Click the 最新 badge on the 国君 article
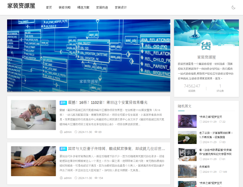Screen dimensions: 243x187 [63, 149]
